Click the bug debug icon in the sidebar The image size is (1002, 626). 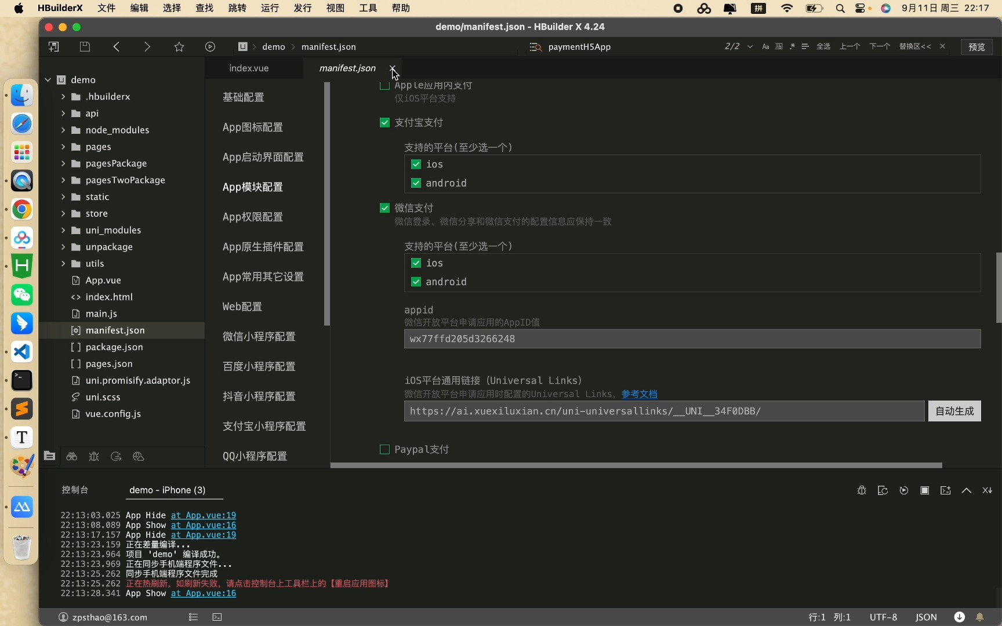point(94,457)
